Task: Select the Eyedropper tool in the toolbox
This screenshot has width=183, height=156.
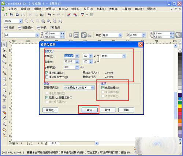Action: [x=4, y=118]
